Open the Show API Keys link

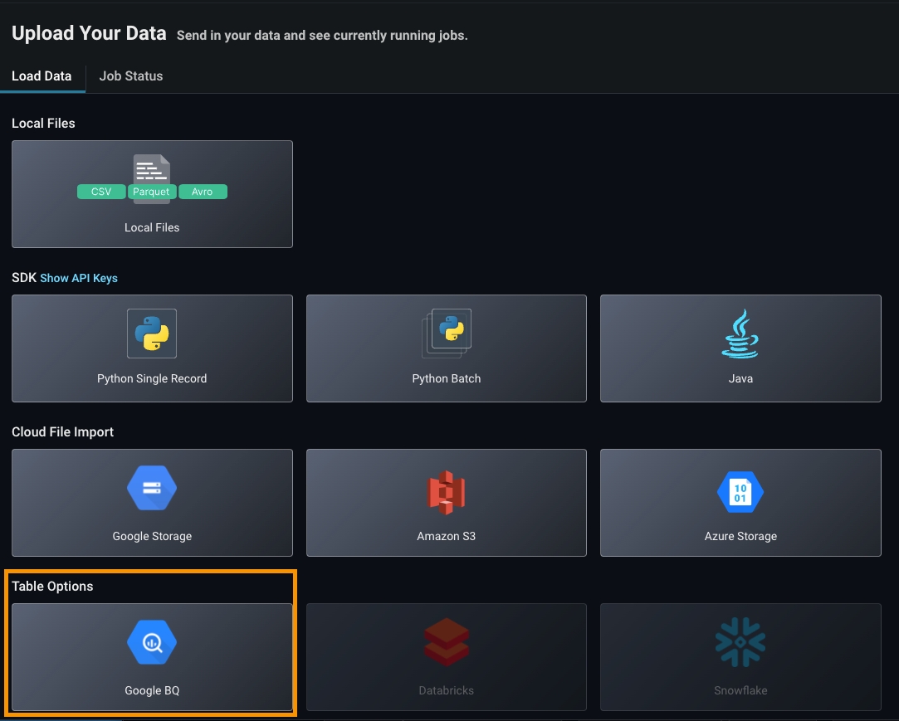coord(79,278)
